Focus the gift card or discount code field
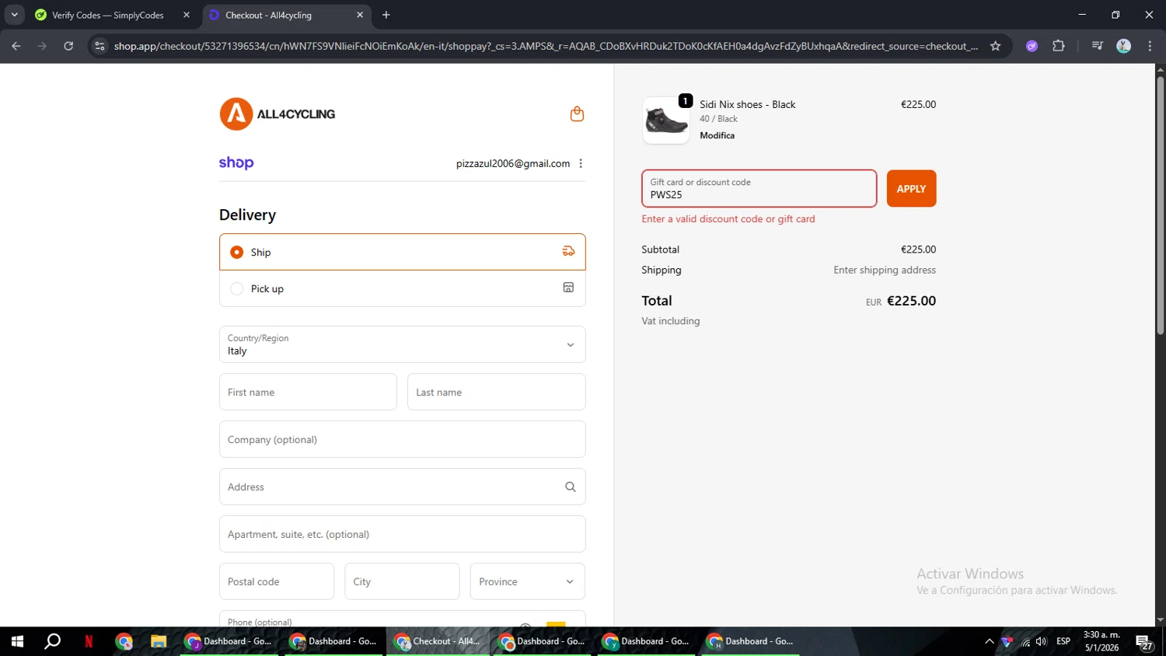 [x=759, y=189]
